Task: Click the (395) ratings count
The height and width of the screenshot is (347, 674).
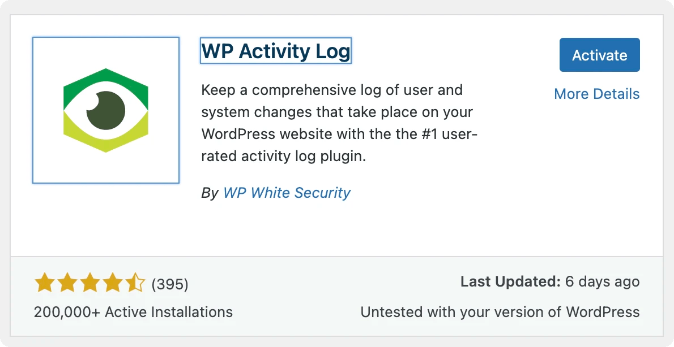Action: tap(170, 284)
